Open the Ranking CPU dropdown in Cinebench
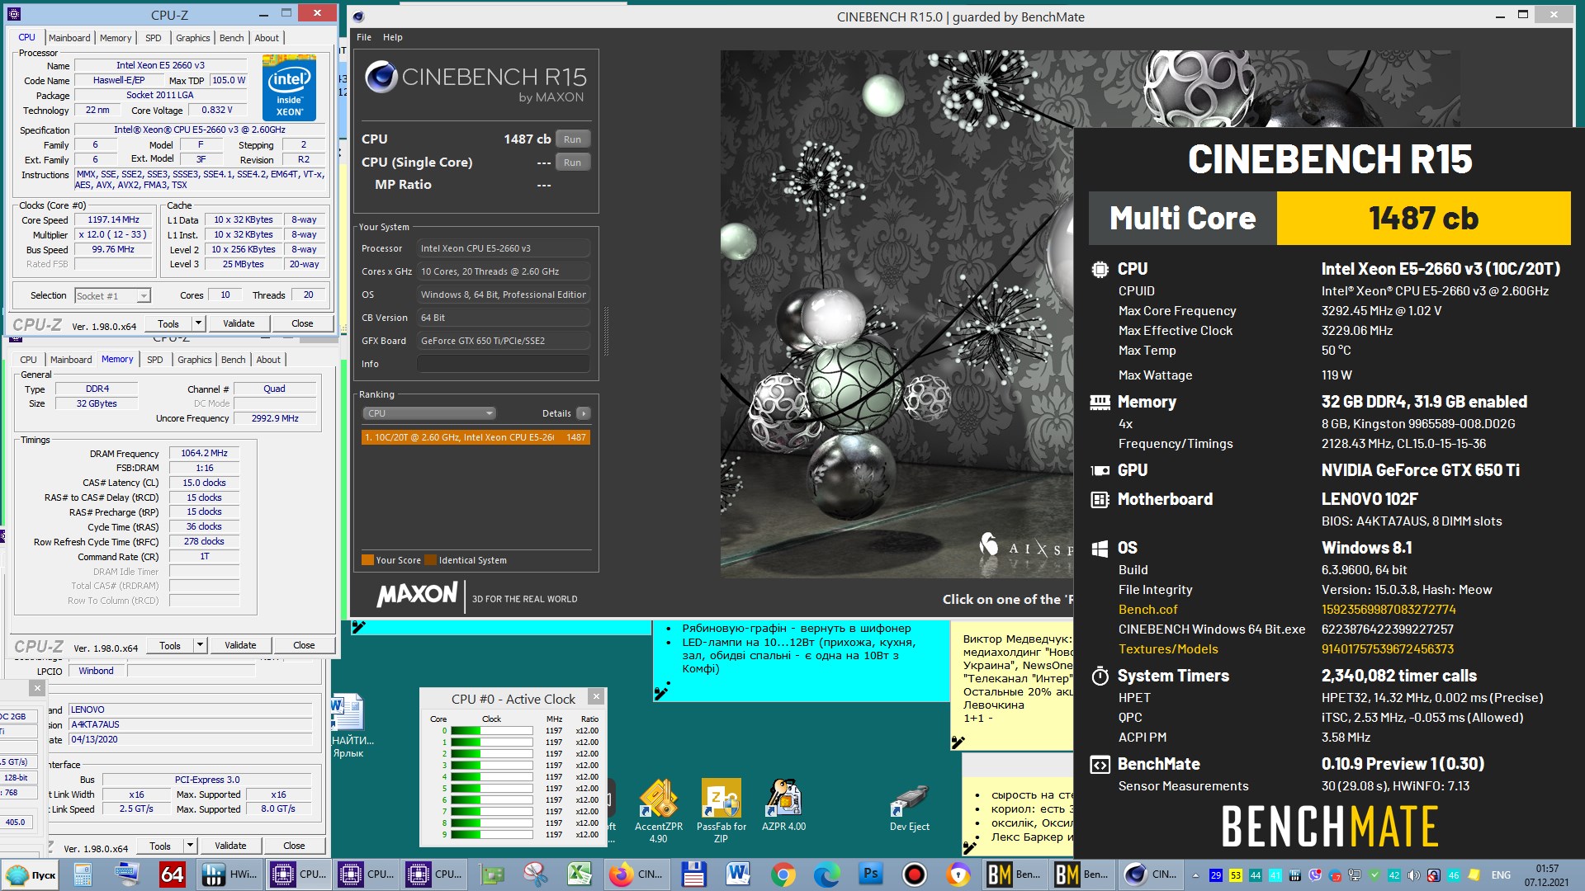This screenshot has width=1585, height=891. click(428, 413)
